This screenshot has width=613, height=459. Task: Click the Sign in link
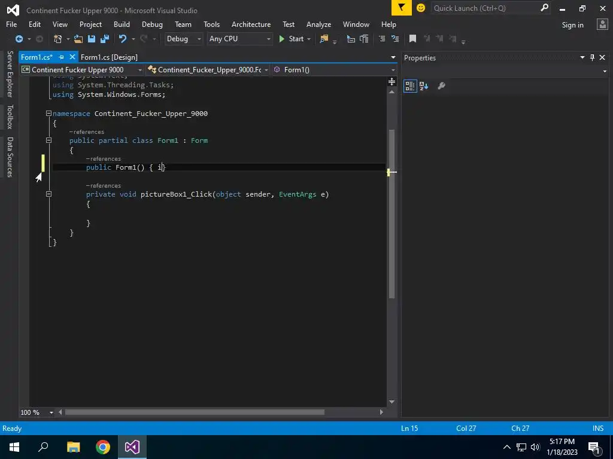pyautogui.click(x=572, y=25)
